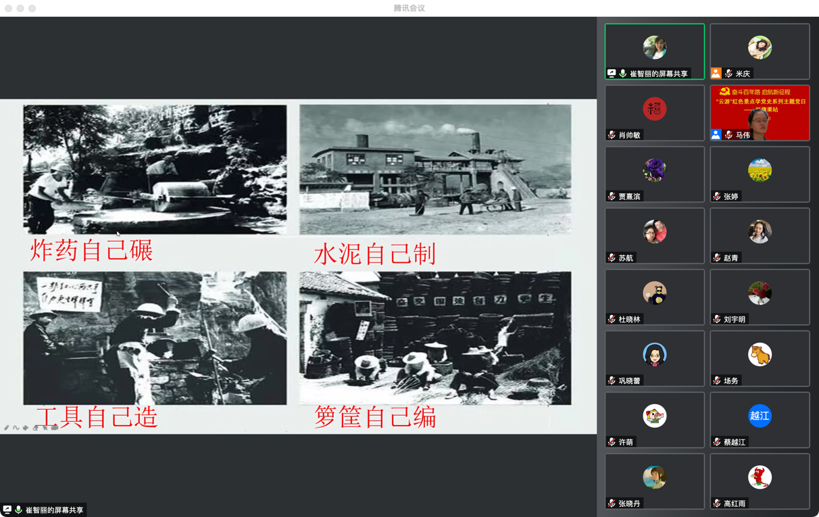Click the blue person badge next to 马伟
This screenshot has height=517, width=819.
[716, 135]
